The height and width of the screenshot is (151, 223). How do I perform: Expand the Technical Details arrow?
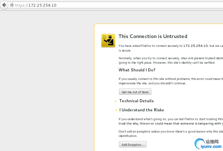116,101
